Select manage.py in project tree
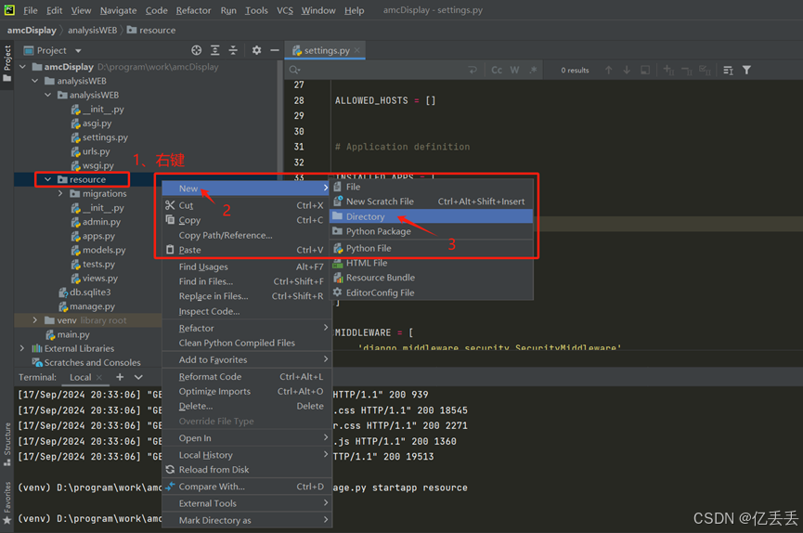The width and height of the screenshot is (803, 533). coord(86,305)
